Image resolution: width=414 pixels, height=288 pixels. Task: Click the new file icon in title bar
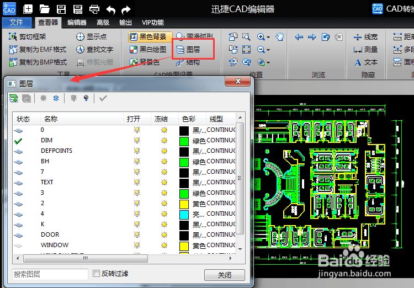[x=28, y=9]
